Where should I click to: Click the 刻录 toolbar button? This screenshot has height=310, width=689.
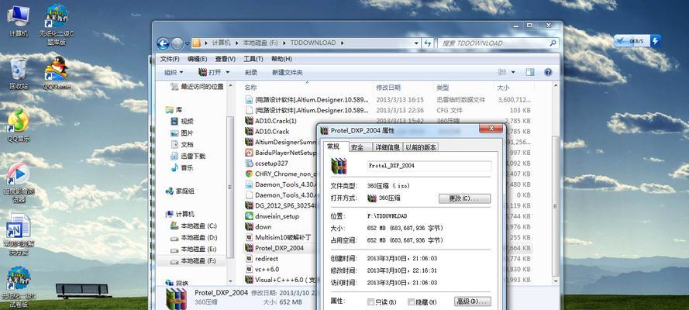251,72
